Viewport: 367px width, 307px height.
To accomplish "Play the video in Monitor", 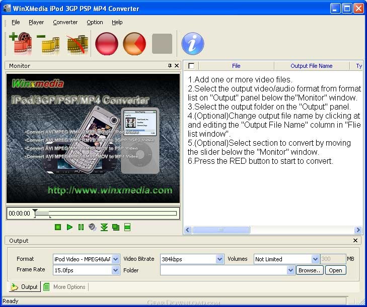I will pyautogui.click(x=69, y=227).
